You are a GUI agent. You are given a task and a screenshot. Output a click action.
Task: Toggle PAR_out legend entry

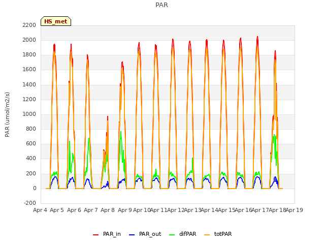pyautogui.click(x=145, y=234)
